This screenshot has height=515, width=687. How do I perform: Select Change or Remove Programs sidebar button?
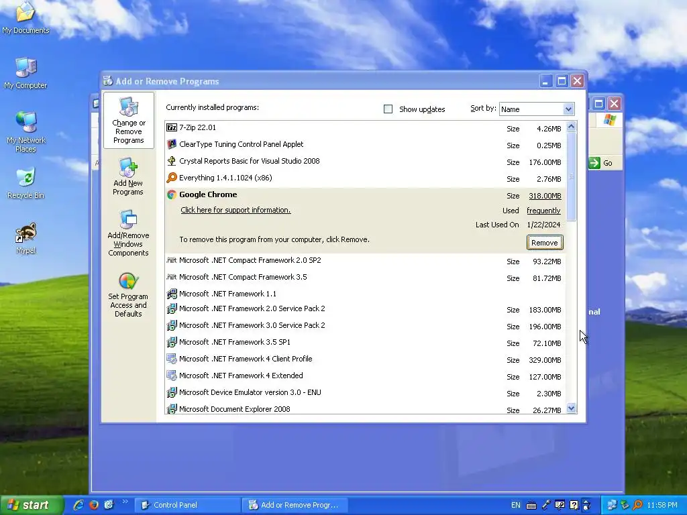(128, 121)
